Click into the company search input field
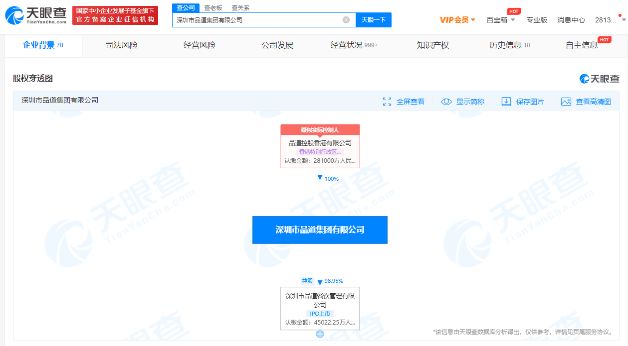This screenshot has height=346, width=628. 257,20
